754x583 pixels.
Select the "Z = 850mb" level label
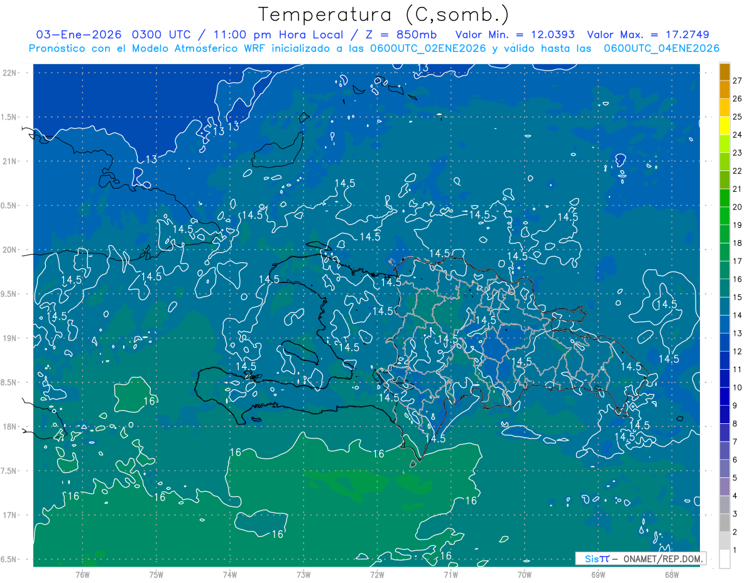[x=400, y=35]
